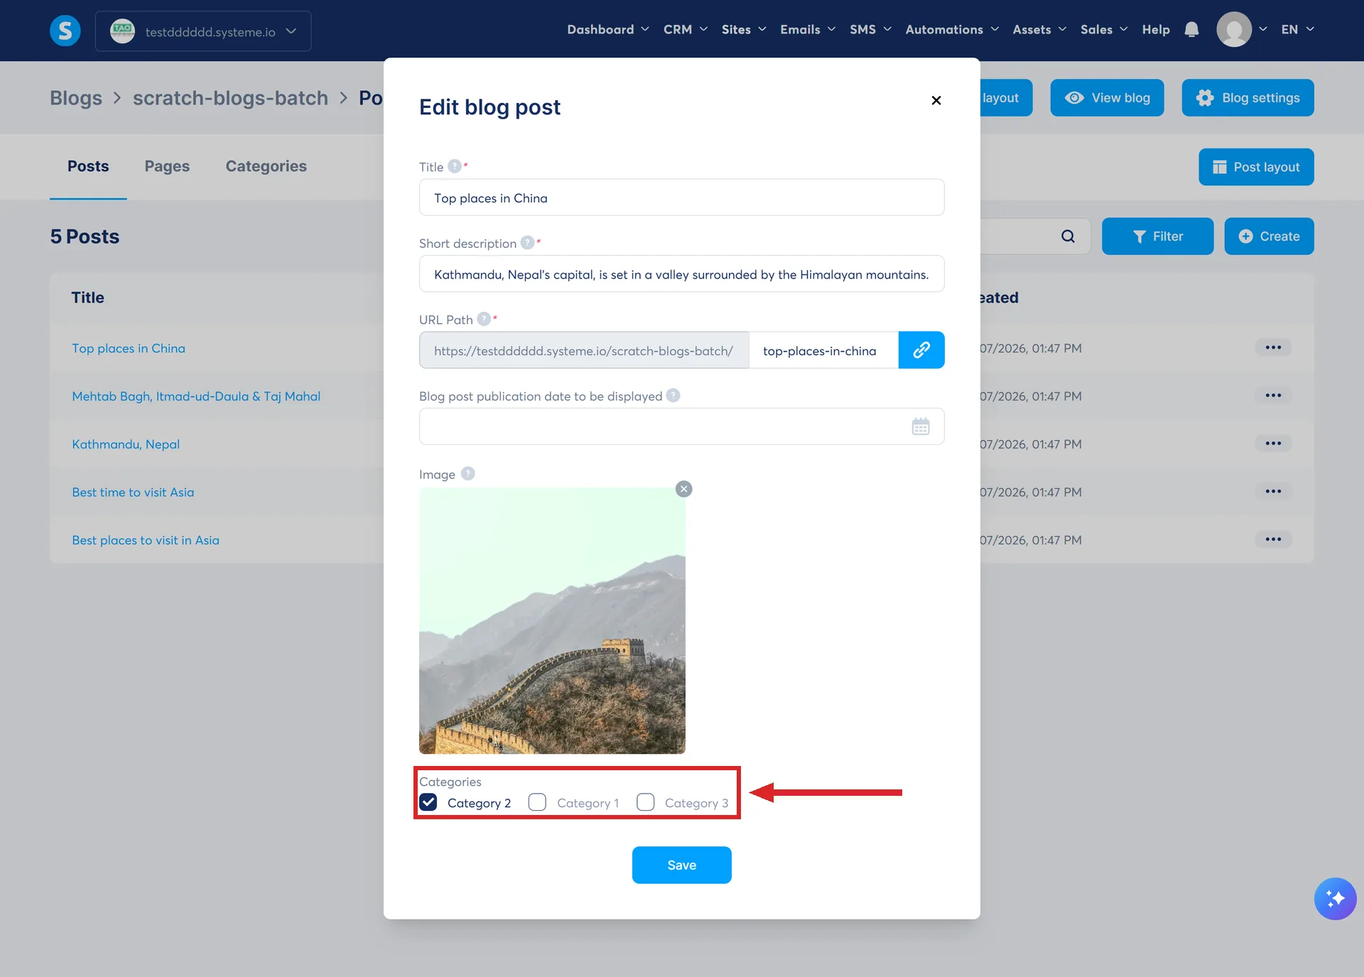
Task: Expand the Dashboard menu
Action: (x=608, y=30)
